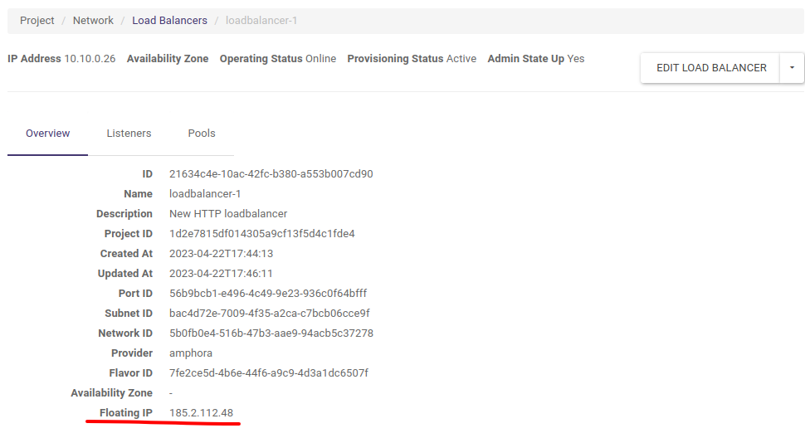Click the header IP Address 10.10.0.26
Screen dimensions: 805x438
pyautogui.click(x=90, y=59)
